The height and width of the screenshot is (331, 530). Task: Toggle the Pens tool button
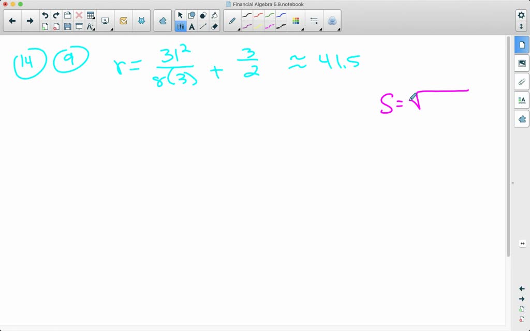click(180, 26)
